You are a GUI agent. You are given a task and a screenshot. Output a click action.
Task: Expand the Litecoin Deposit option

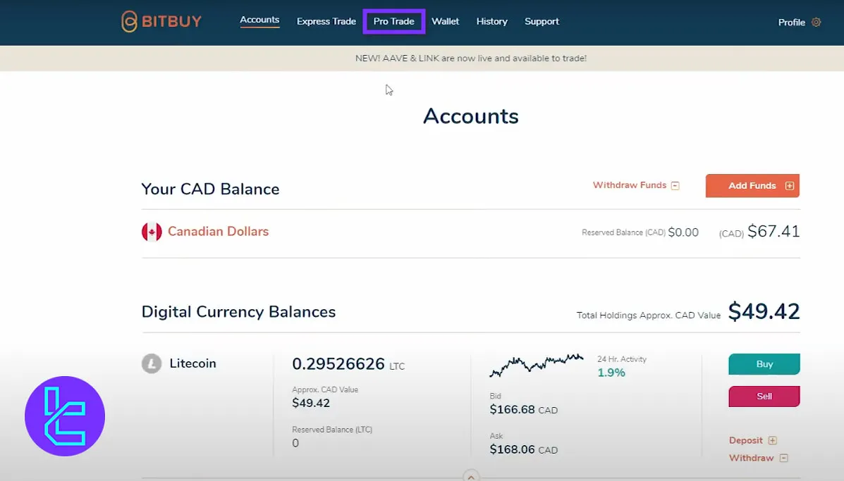click(x=746, y=440)
